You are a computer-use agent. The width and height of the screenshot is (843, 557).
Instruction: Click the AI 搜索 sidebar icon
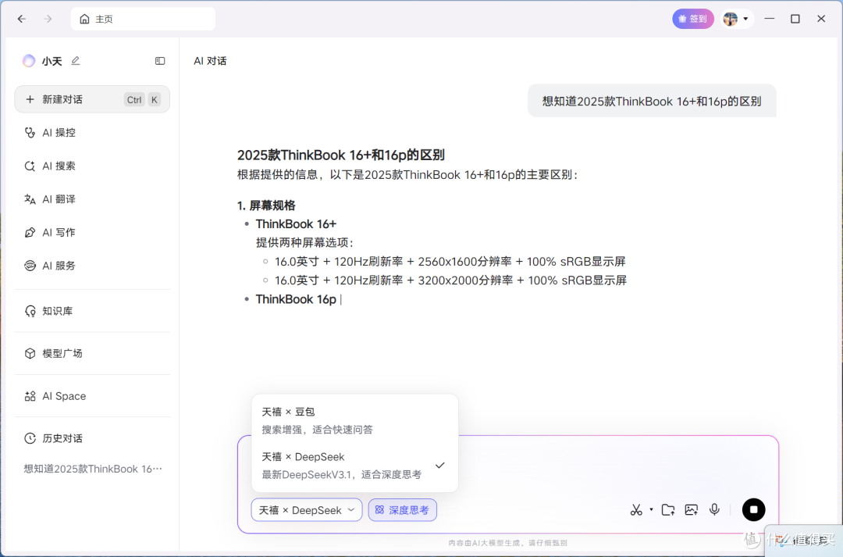[30, 166]
